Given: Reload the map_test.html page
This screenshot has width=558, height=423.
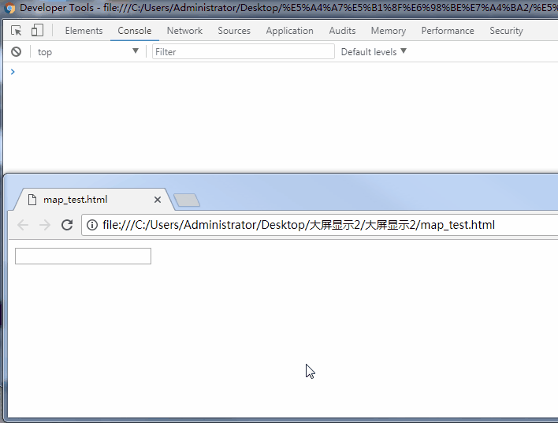Looking at the screenshot, I should click(67, 225).
